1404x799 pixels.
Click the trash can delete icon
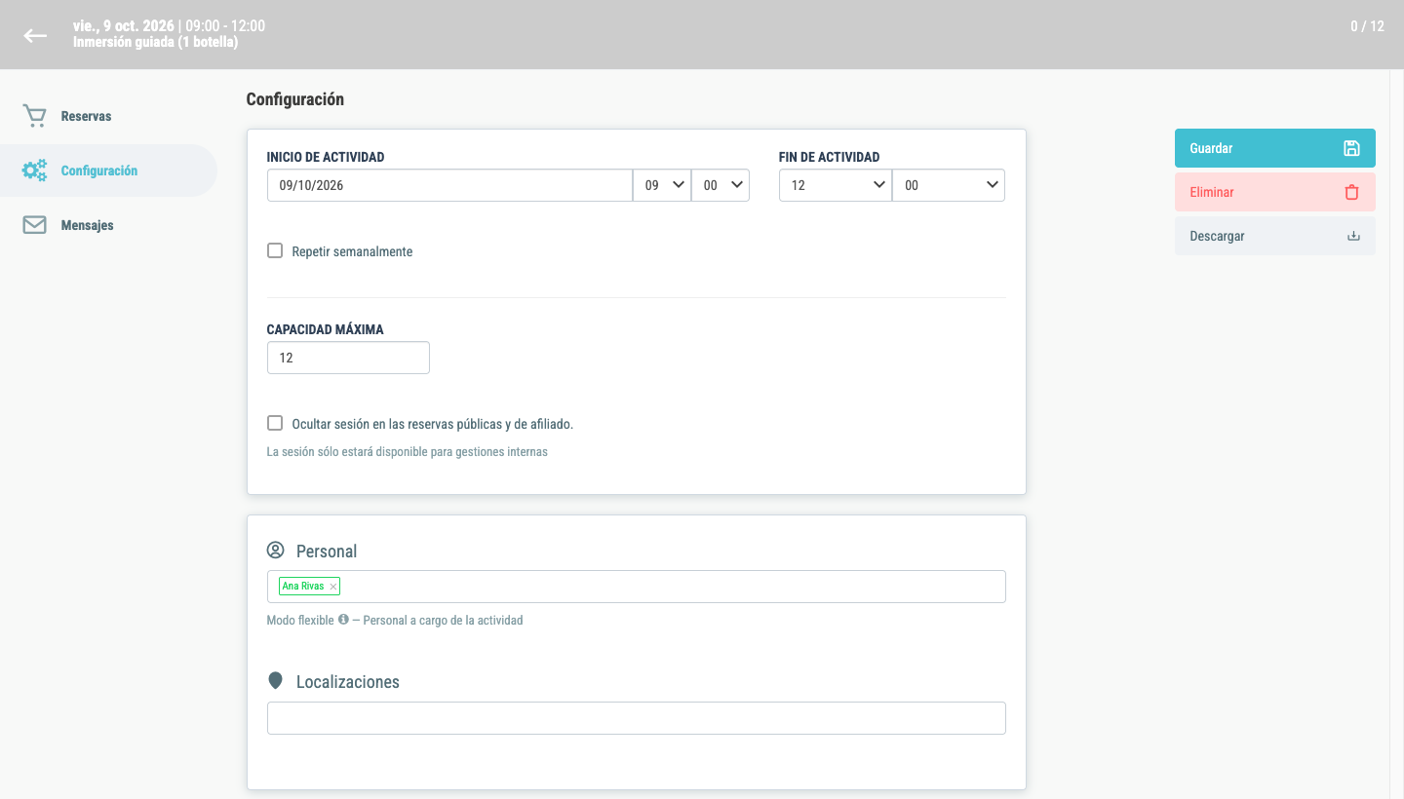1351,192
